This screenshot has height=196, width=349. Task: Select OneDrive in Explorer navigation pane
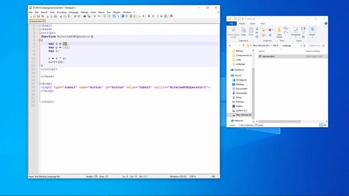coord(239,70)
